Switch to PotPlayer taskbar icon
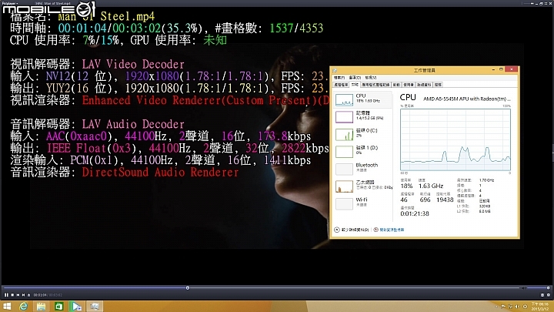Screen dimensions: 554x312 click(76, 306)
